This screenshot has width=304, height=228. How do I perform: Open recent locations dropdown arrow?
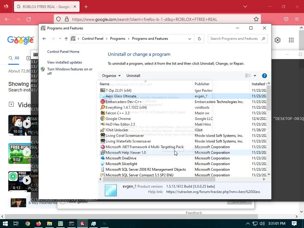coord(60,38)
